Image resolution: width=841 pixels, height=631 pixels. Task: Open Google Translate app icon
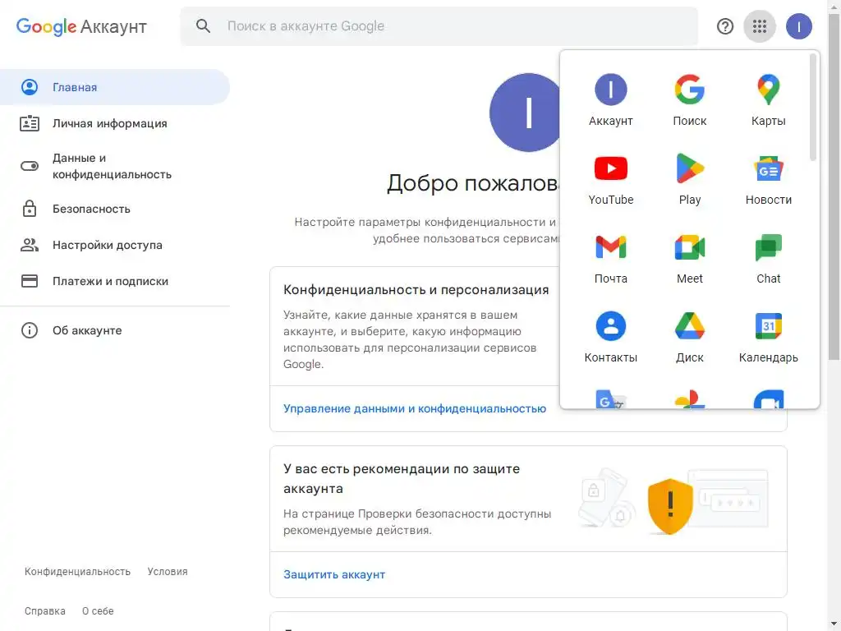(610, 399)
